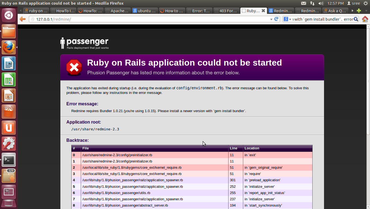Screen dimensions: 370x209
Task: Click the kernel_require.rb path in row 2
Action: (132, 168)
